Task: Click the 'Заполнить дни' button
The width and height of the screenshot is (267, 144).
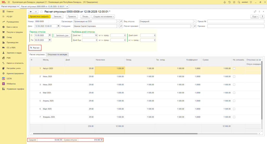Action: coord(62,35)
